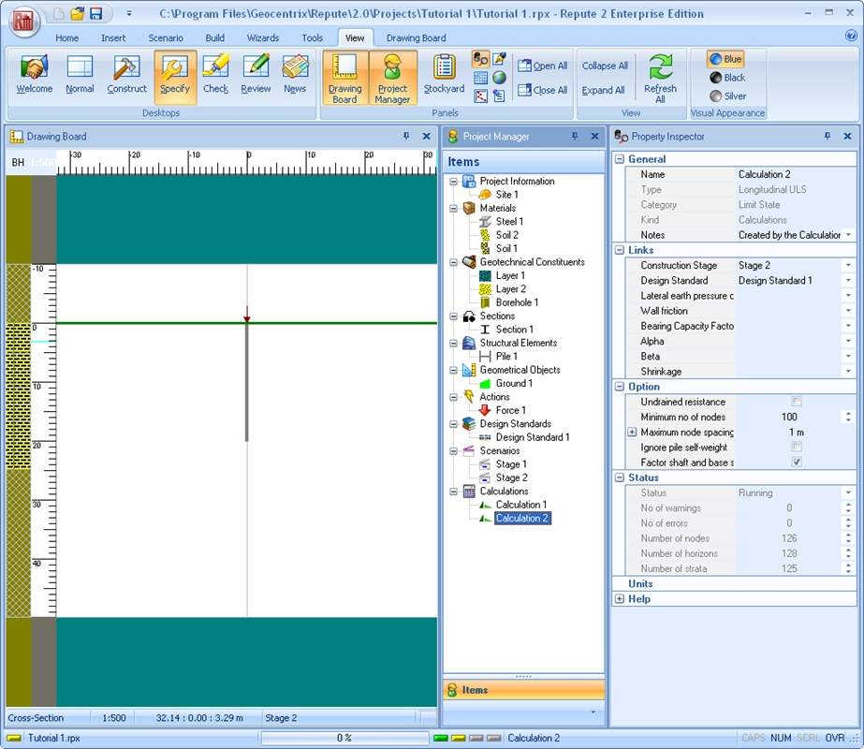Toggle the Project Manager panel ribbon button
The width and height of the screenshot is (864, 749).
(x=393, y=78)
